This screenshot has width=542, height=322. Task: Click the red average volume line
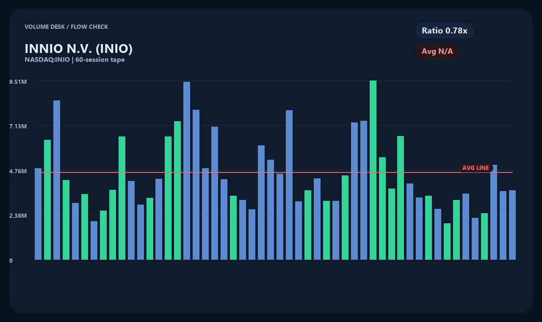coord(275,172)
